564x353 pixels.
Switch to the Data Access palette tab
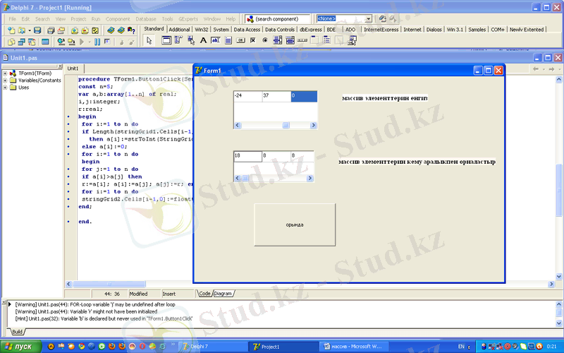coord(247,30)
